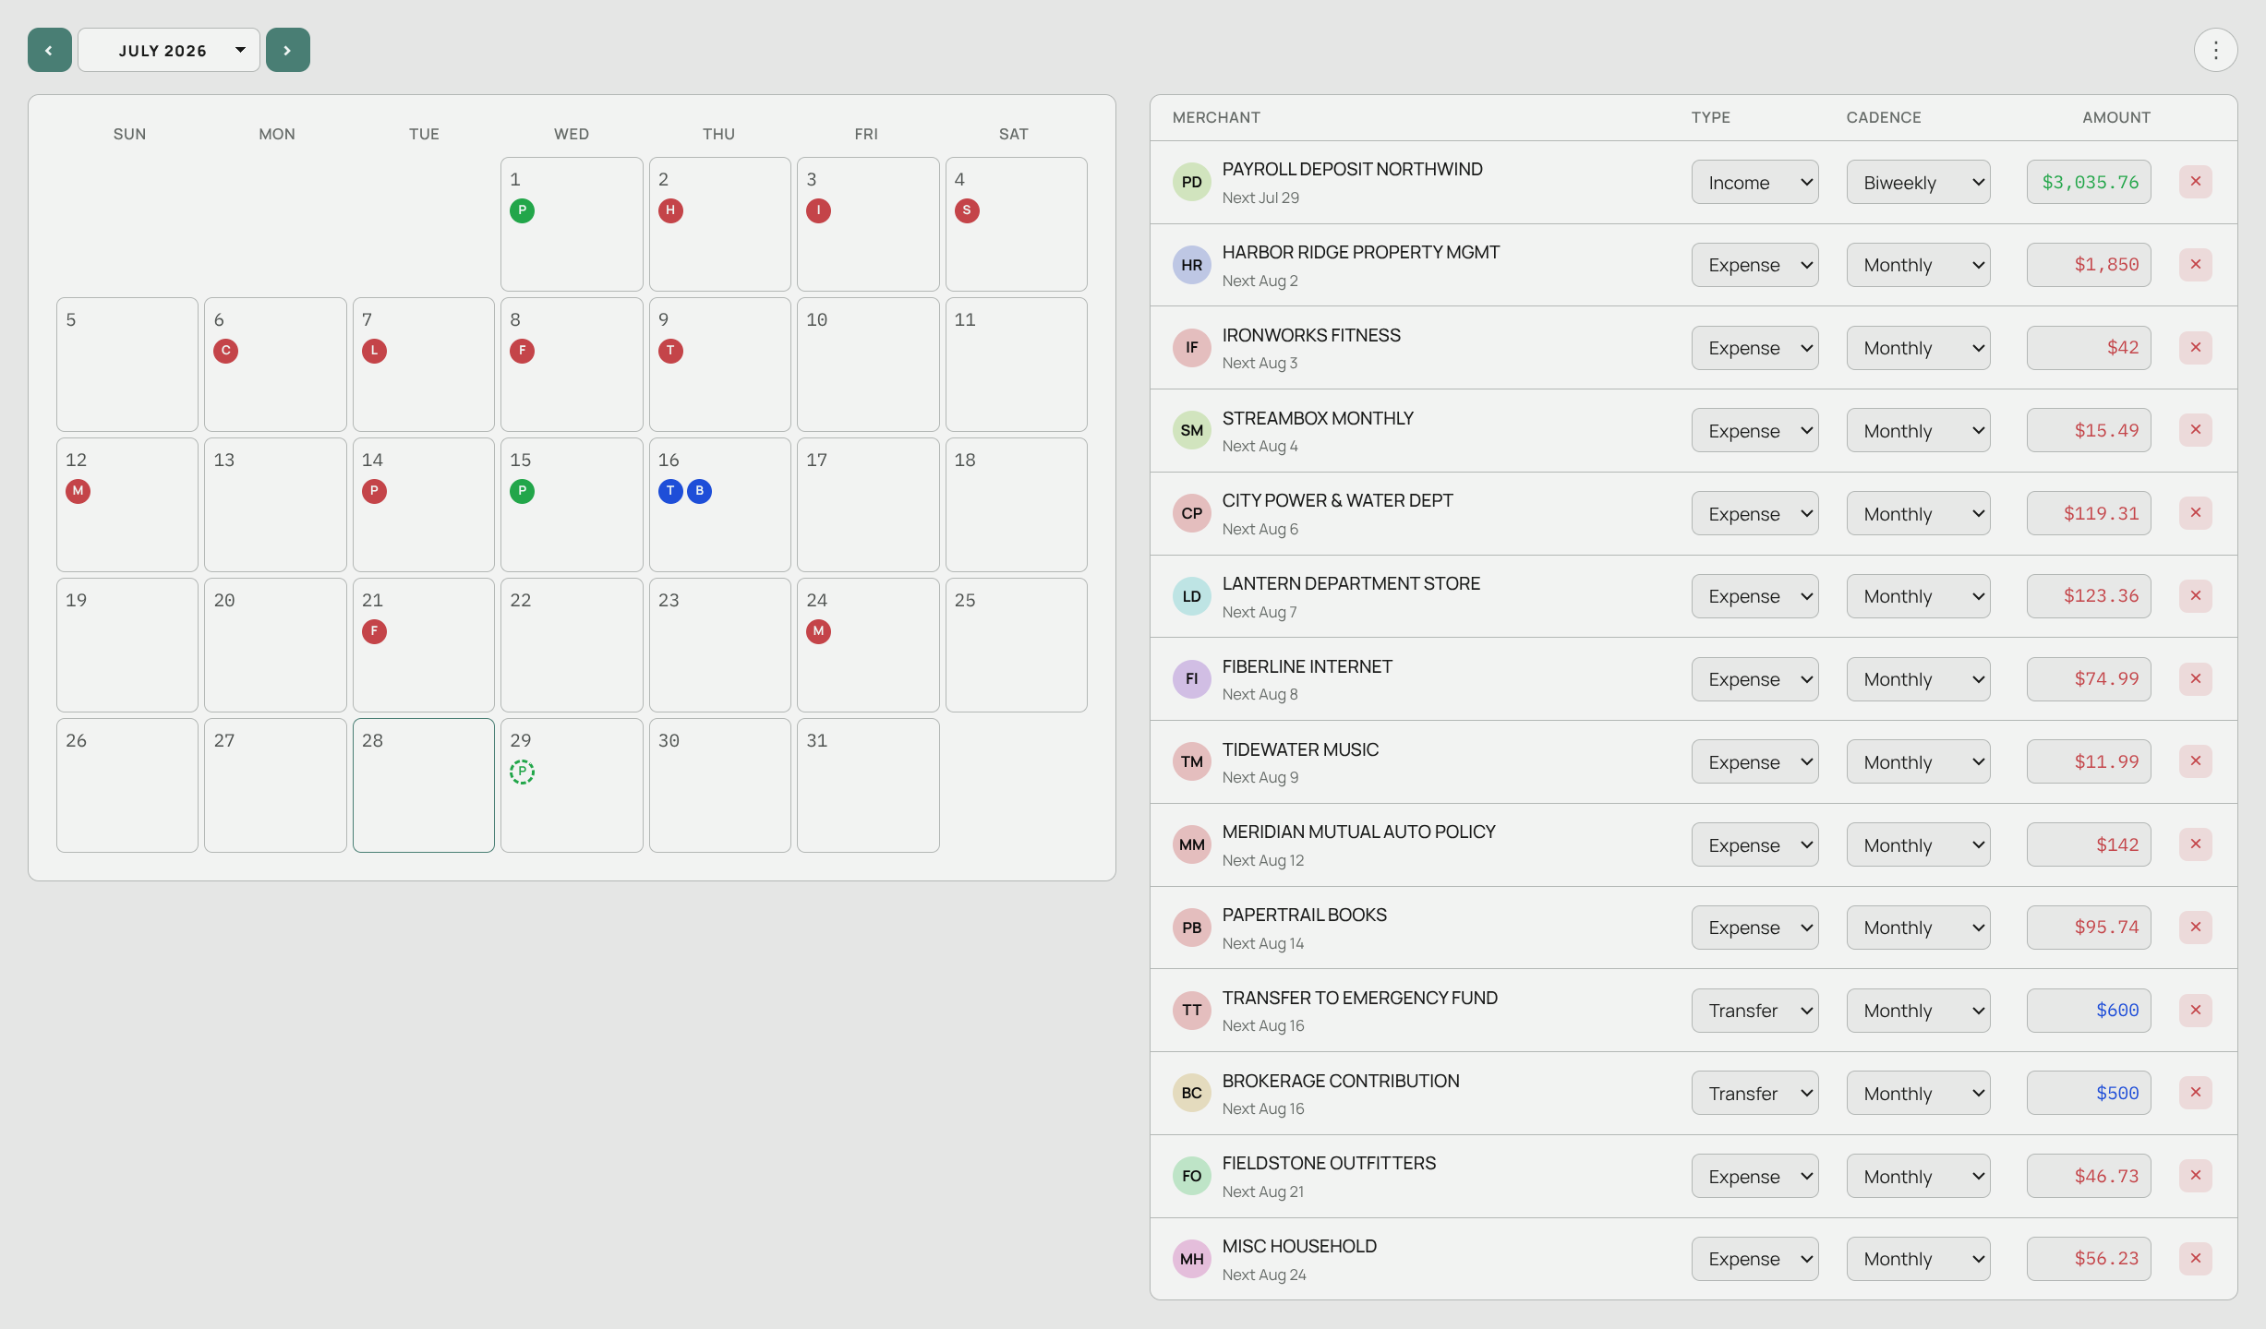
Task: Click the red L marker on July 7
Action: click(374, 351)
